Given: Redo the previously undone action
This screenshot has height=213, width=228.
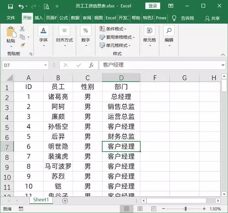Looking at the screenshot, I should tap(34, 6).
